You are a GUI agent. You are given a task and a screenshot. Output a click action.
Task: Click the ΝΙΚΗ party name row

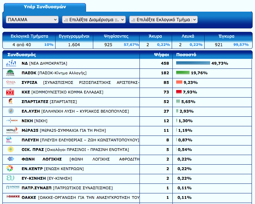pos(34,121)
